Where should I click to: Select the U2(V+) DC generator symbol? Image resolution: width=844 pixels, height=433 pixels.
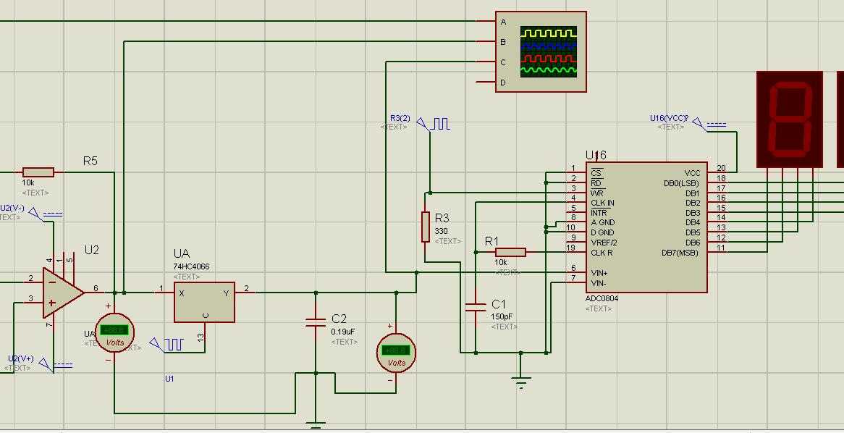coord(56,365)
